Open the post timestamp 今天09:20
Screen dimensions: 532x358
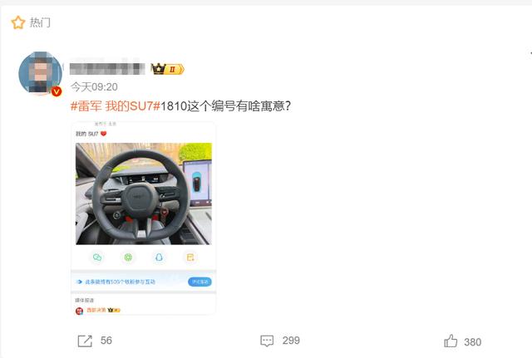point(94,87)
